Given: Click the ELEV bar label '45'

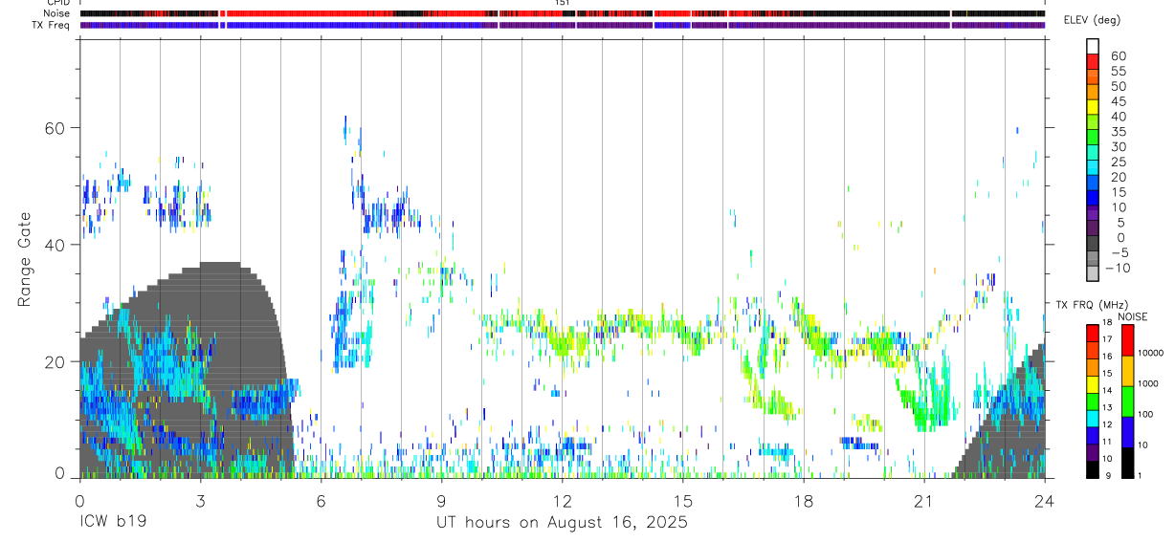Looking at the screenshot, I should tap(1117, 101).
